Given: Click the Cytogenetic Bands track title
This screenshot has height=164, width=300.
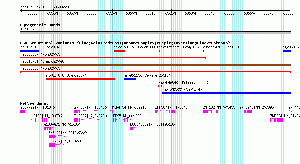Looking at the screenshot, I should pos(40,25).
